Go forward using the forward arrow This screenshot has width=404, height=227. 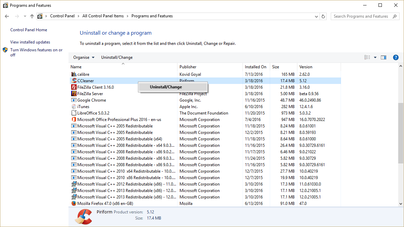click(x=17, y=16)
